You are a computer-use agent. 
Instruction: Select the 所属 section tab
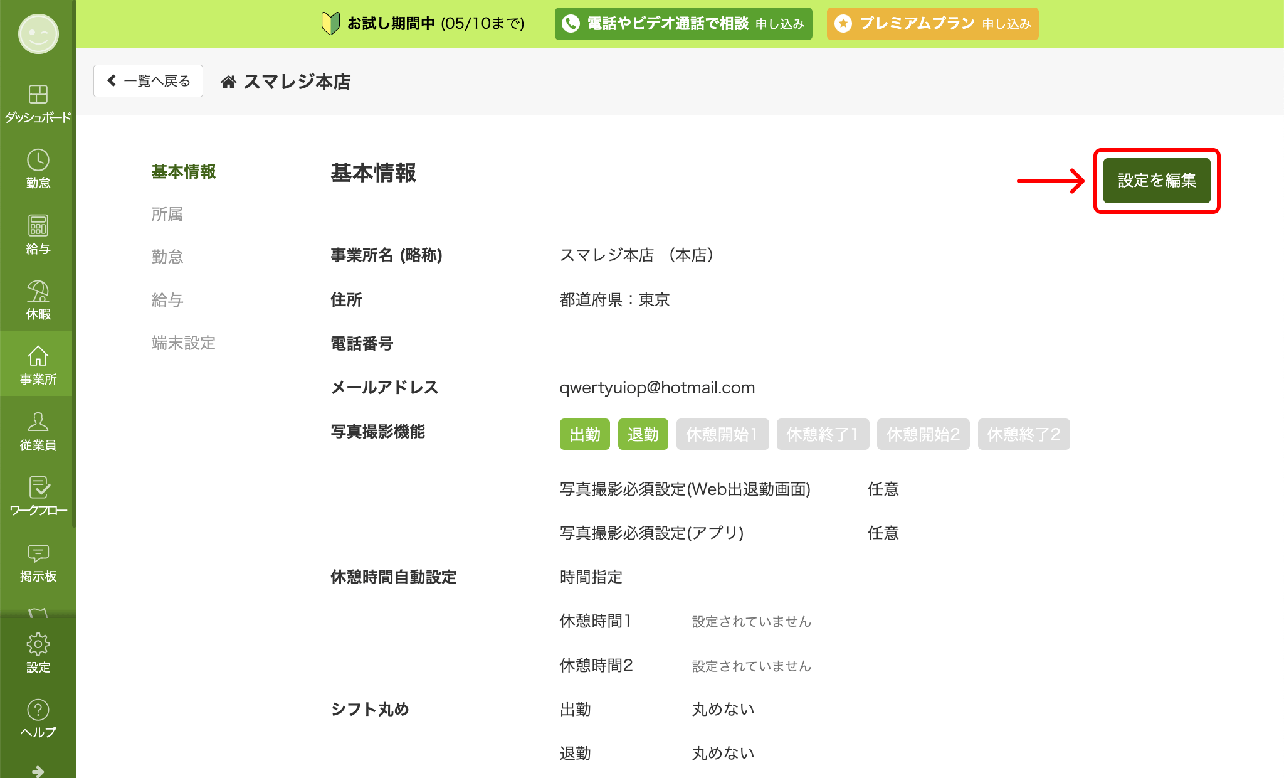point(167,215)
